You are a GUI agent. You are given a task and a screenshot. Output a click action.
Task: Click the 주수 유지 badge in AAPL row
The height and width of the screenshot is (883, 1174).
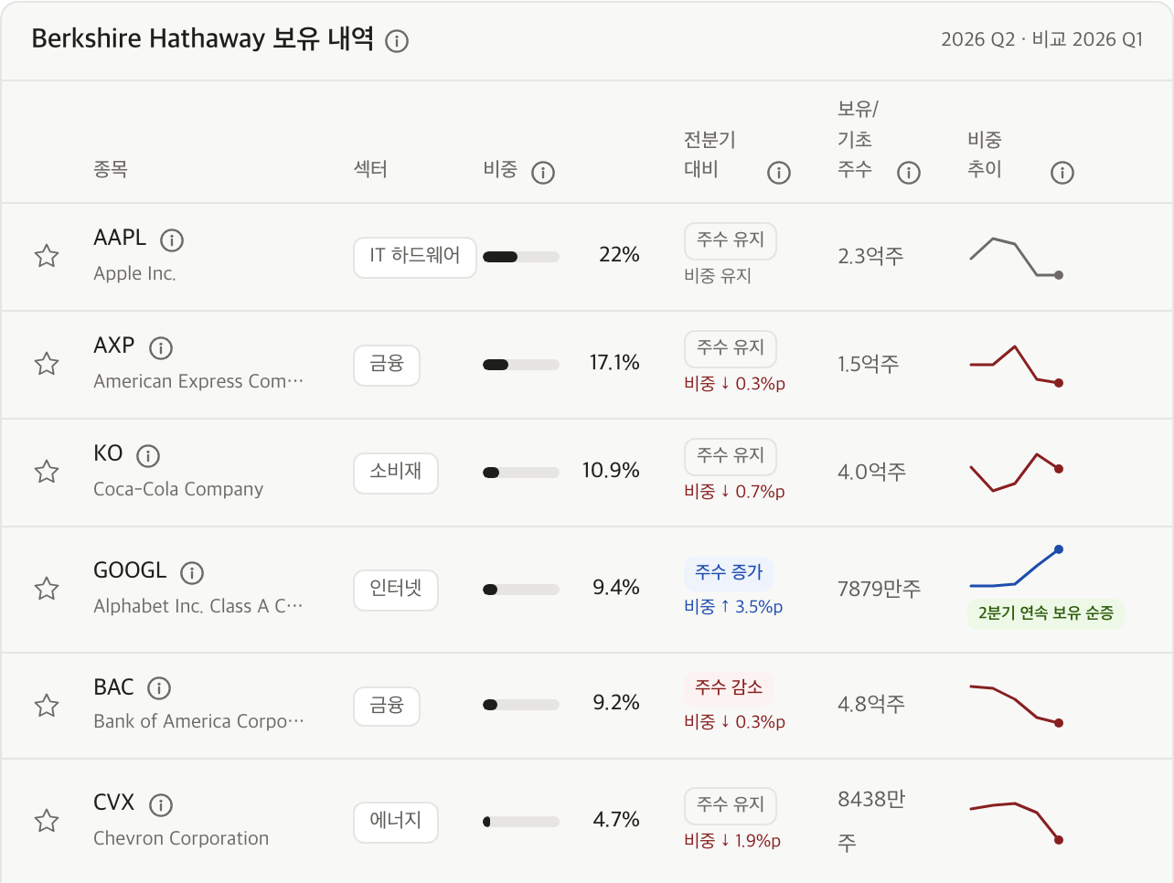click(x=731, y=240)
